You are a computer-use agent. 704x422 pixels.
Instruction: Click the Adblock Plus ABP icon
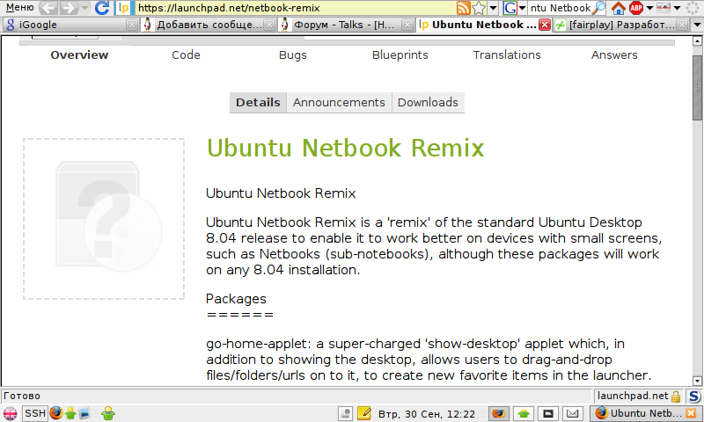click(x=635, y=8)
